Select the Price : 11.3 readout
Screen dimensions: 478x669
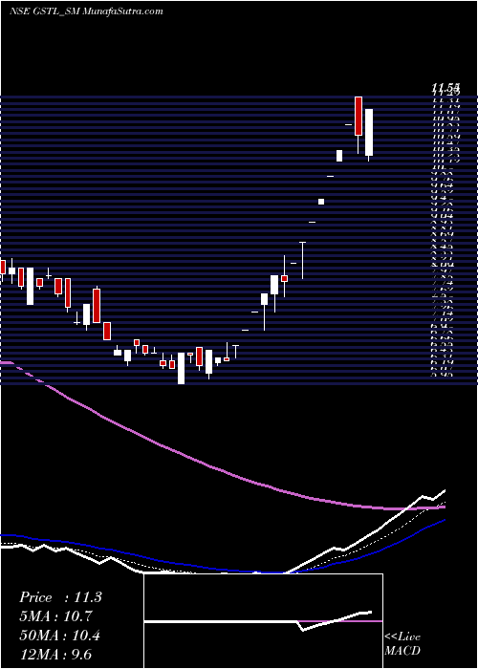pos(60,597)
